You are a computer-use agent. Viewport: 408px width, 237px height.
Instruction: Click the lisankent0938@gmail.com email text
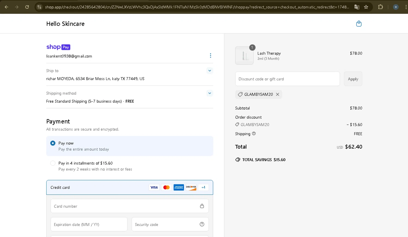(69, 56)
